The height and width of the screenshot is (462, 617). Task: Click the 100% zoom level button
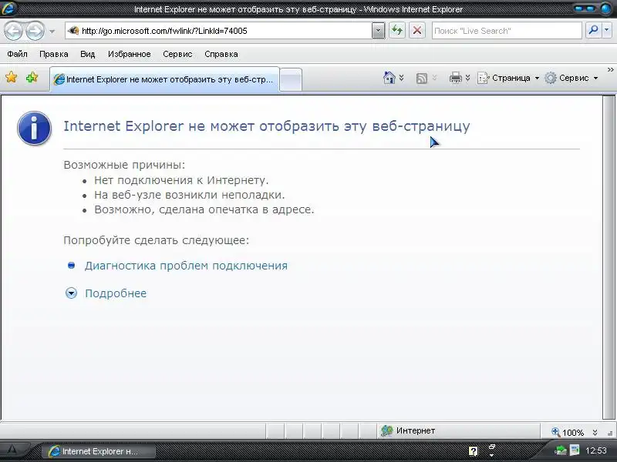tap(568, 432)
